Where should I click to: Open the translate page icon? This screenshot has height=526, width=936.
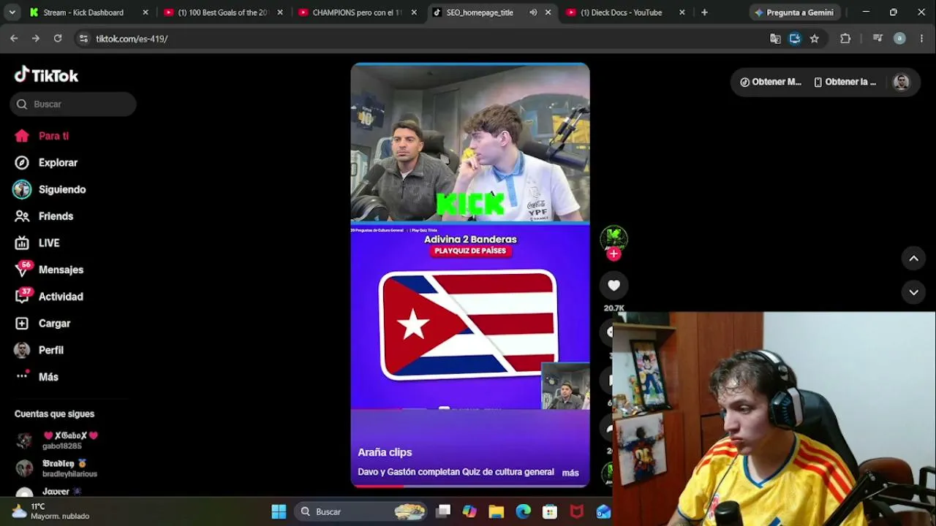tap(775, 39)
